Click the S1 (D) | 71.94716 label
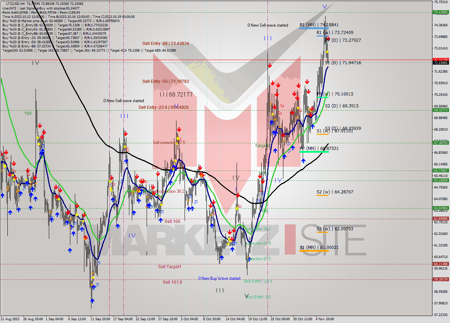 tap(343, 63)
